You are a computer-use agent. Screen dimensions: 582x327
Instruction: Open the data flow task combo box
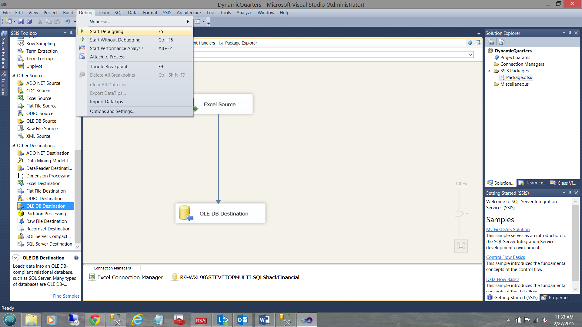470,54
